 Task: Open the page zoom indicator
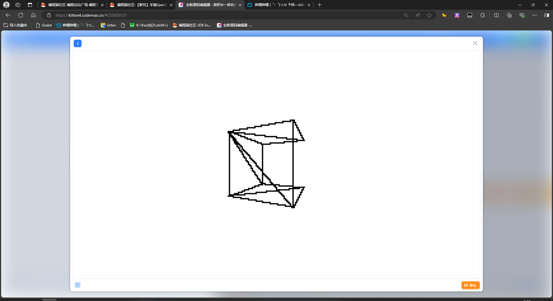pos(406,15)
